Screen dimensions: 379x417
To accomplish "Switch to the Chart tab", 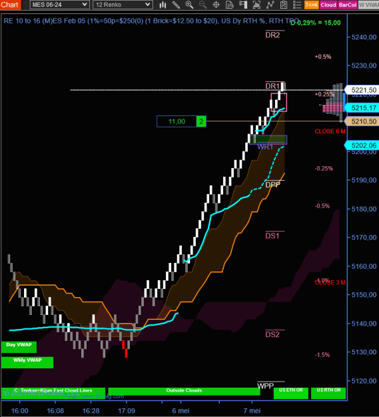I will (x=10, y=5).
